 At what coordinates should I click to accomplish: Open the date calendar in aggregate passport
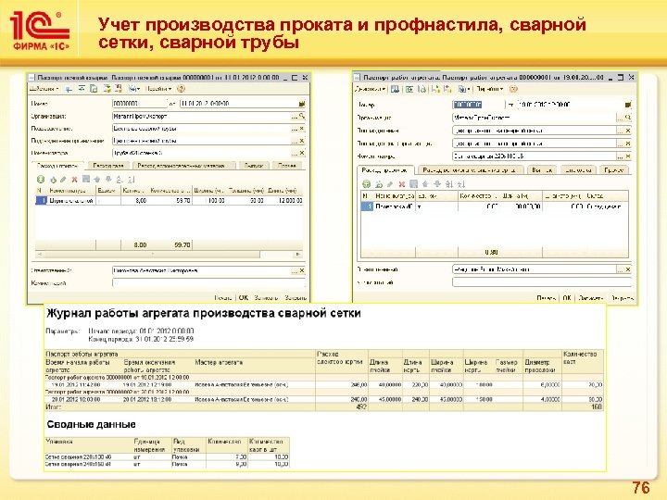pyautogui.click(x=628, y=104)
